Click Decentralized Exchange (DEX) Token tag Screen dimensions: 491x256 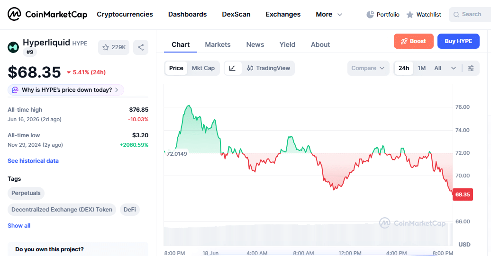(x=62, y=210)
